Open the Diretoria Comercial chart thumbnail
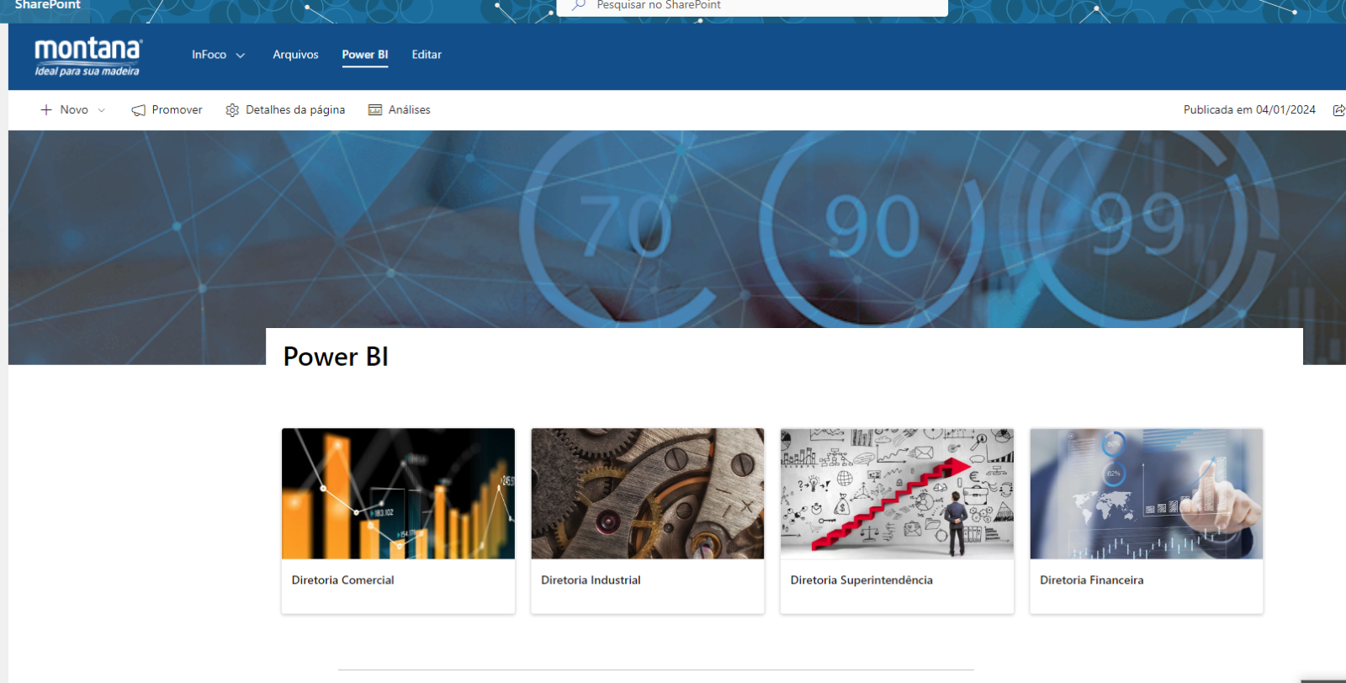 pos(398,494)
